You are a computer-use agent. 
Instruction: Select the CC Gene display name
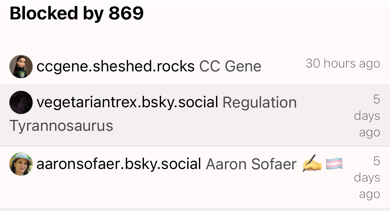230,67
